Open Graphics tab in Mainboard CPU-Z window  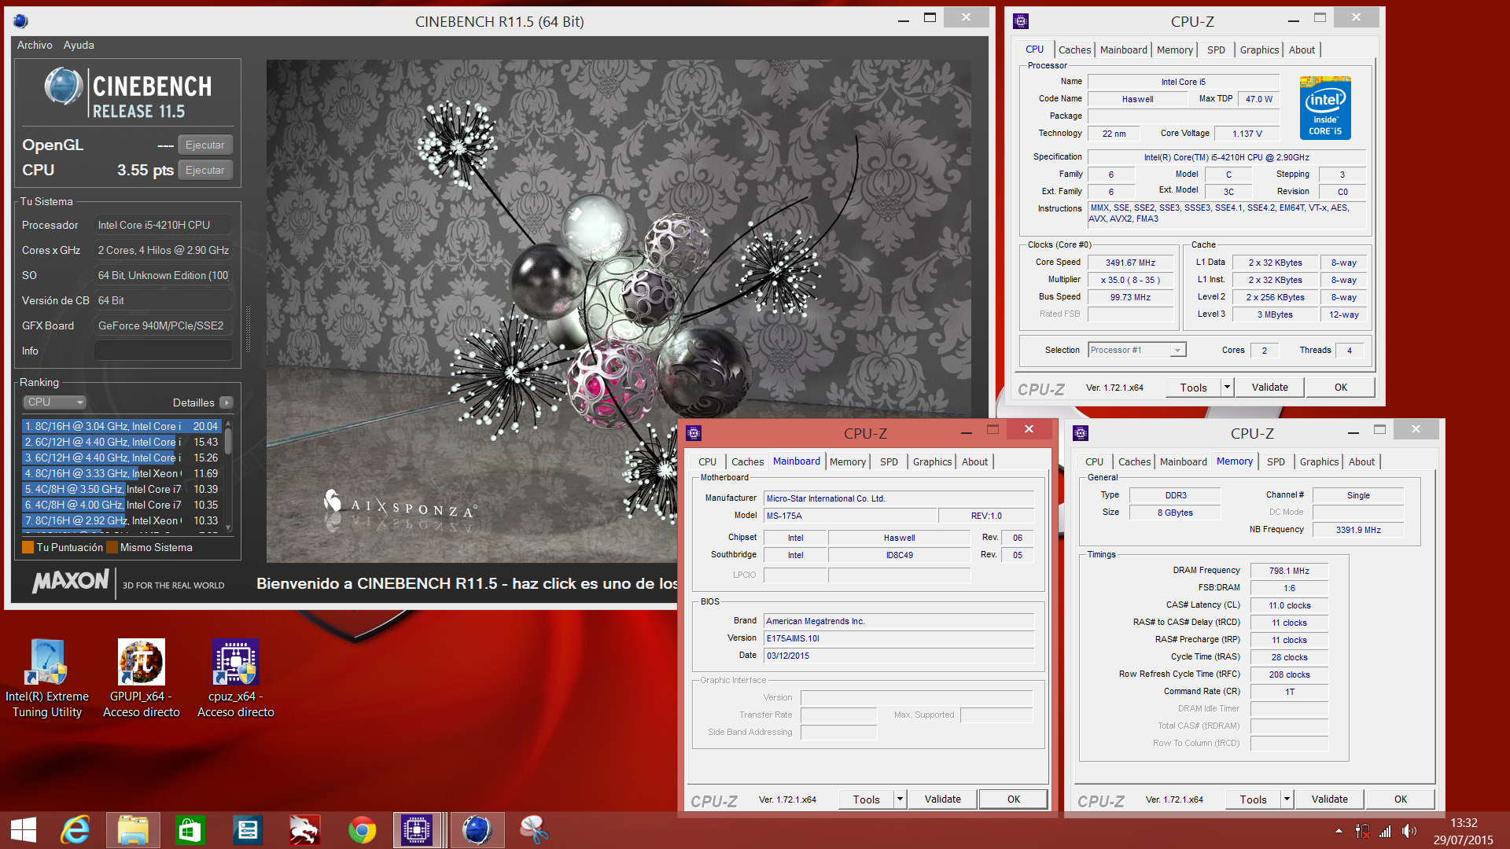pos(932,461)
